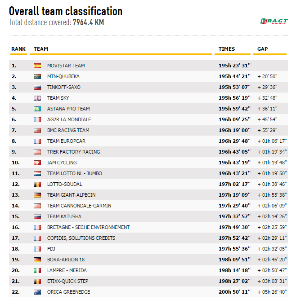Click the Italian flag beside Lampre - Merida
The height and width of the screenshot is (304, 296).
pos(37,270)
